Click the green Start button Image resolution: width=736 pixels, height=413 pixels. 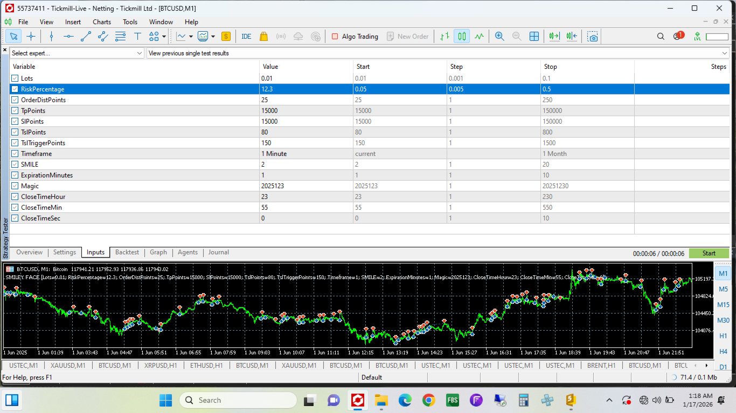(x=709, y=253)
